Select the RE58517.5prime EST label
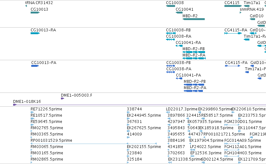The image size is (266, 164). pos(217,115)
